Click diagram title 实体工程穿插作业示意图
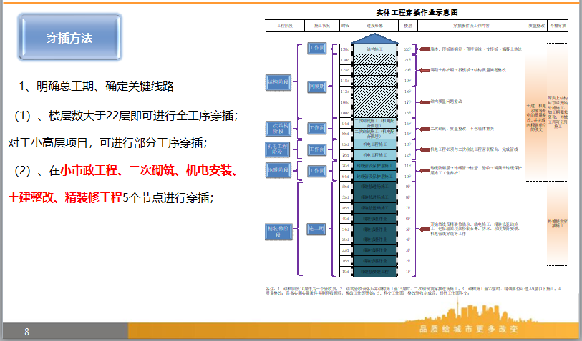This screenshot has width=582, height=341. coord(417,13)
